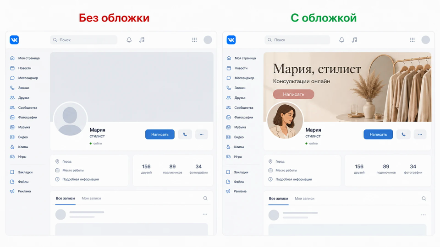
Task: Click Сообщества group icon in right sidebar
Action: click(229, 107)
